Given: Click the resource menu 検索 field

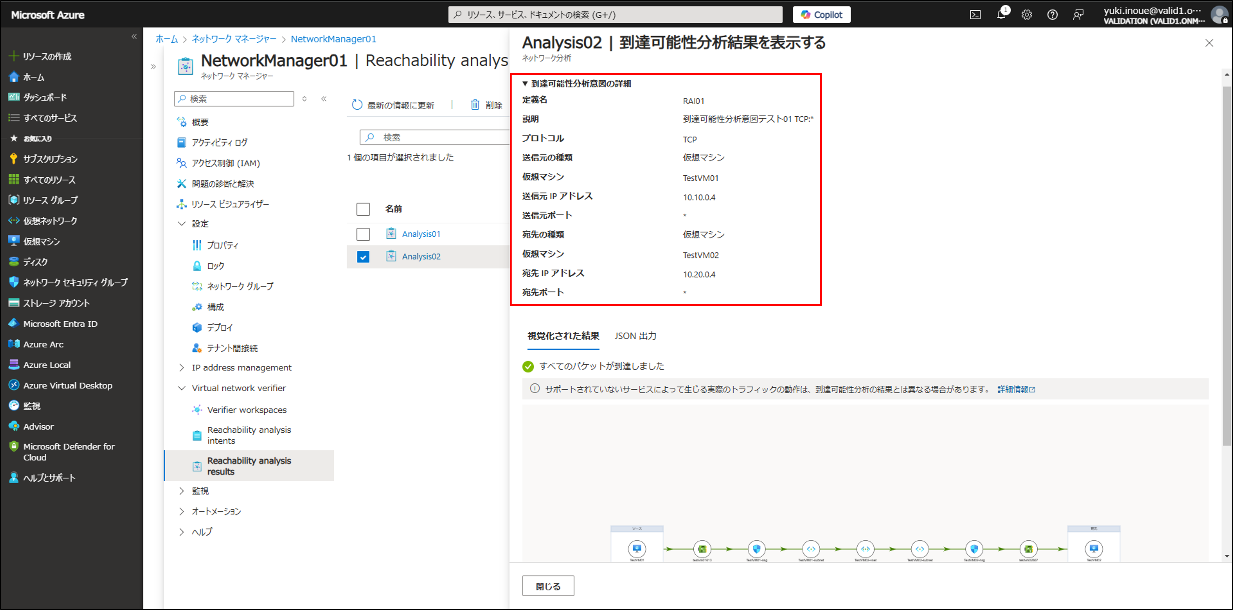Looking at the screenshot, I should point(234,98).
